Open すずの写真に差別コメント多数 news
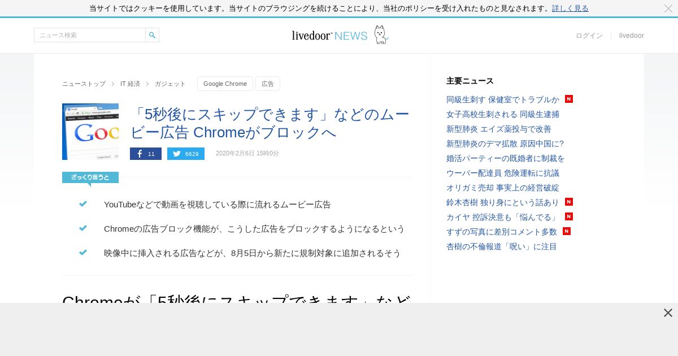The height and width of the screenshot is (356, 678). pos(502,232)
